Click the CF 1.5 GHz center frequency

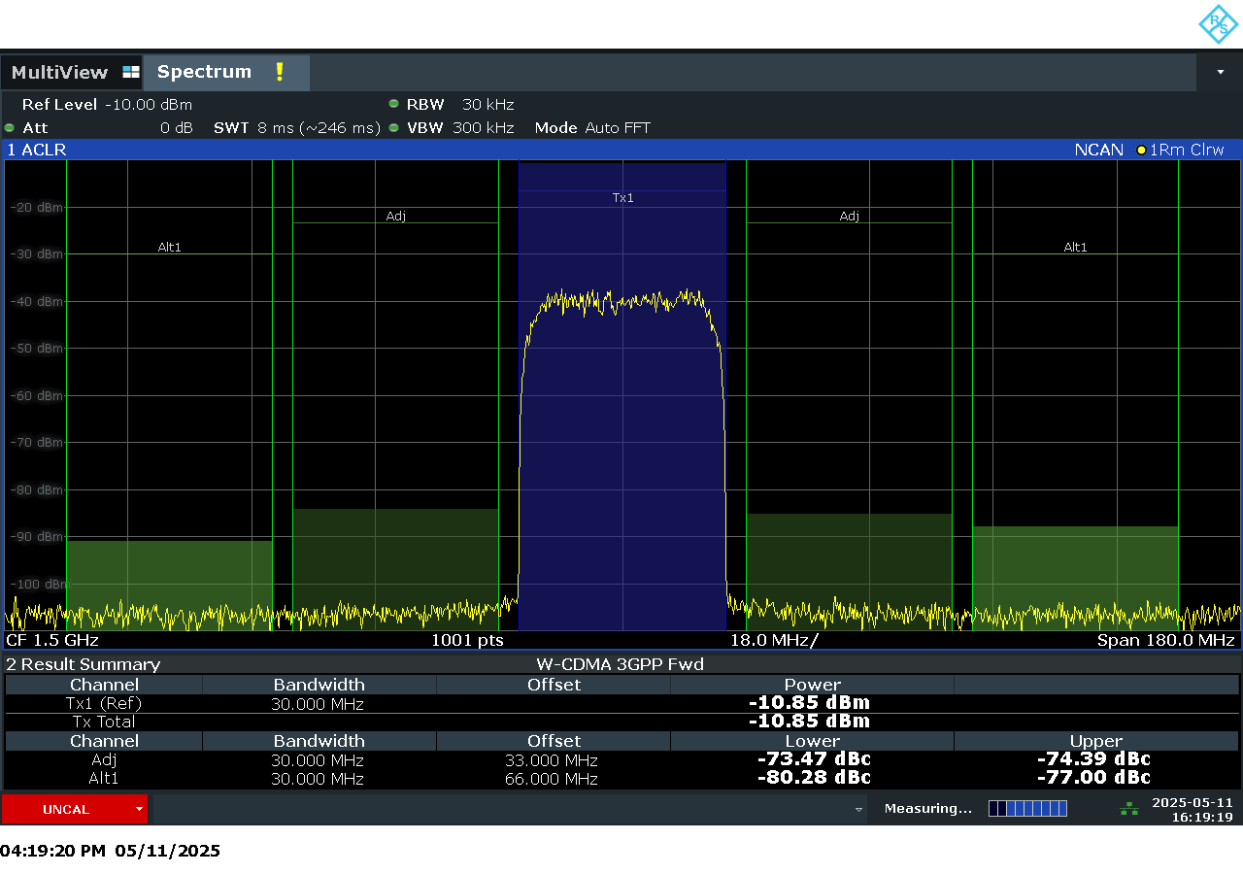tap(52, 640)
